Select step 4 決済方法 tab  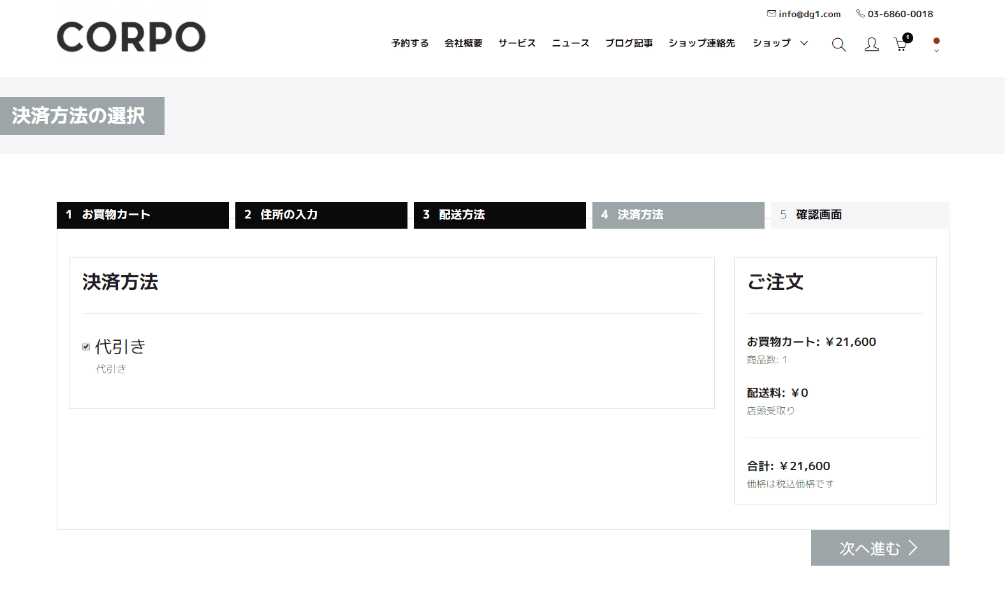[x=679, y=215]
